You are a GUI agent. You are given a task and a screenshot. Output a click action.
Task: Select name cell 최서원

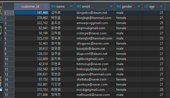pos(62,43)
